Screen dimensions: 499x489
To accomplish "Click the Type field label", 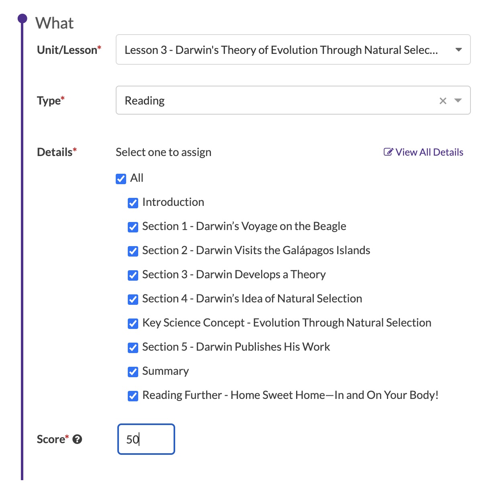I will [51, 101].
